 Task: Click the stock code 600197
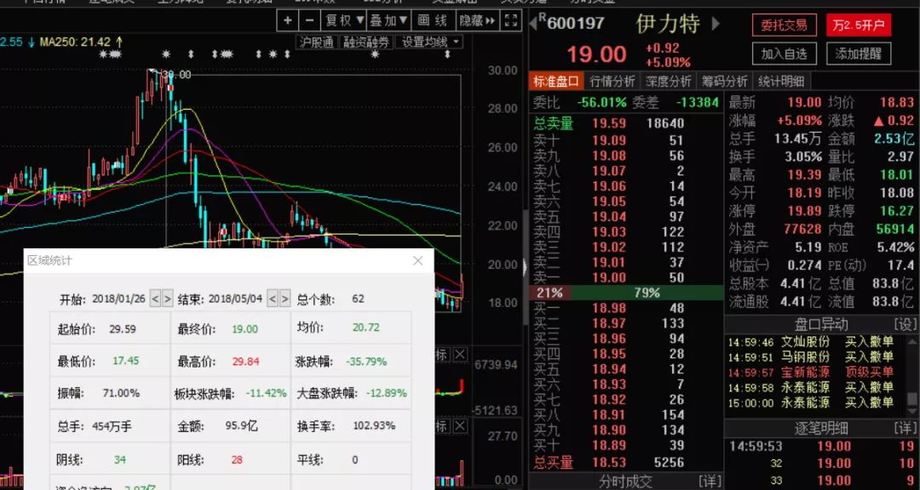(x=576, y=24)
